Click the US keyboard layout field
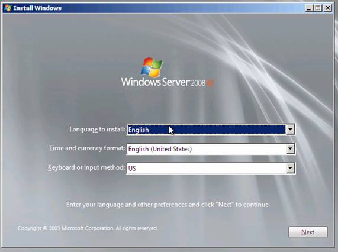 206,168
